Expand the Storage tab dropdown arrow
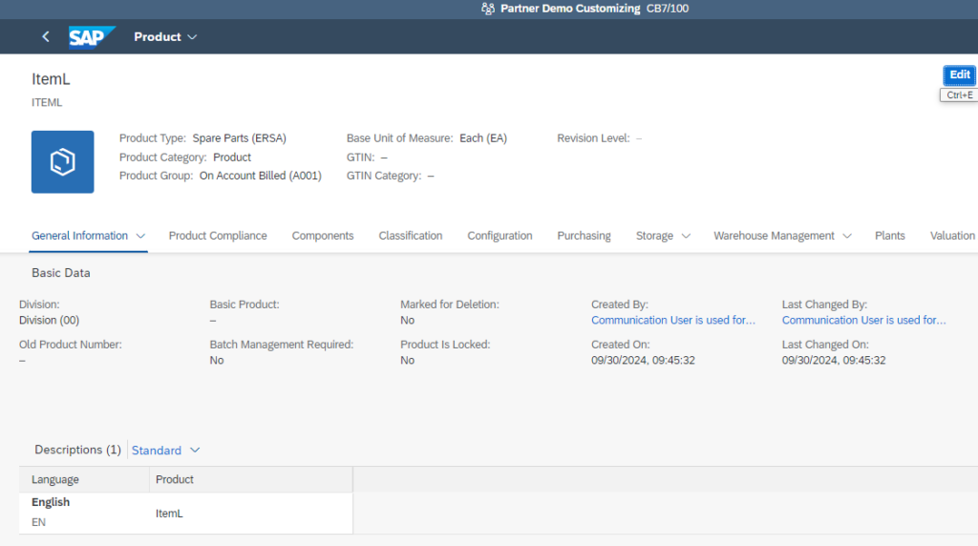Image resolution: width=978 pixels, height=546 pixels. tap(686, 236)
